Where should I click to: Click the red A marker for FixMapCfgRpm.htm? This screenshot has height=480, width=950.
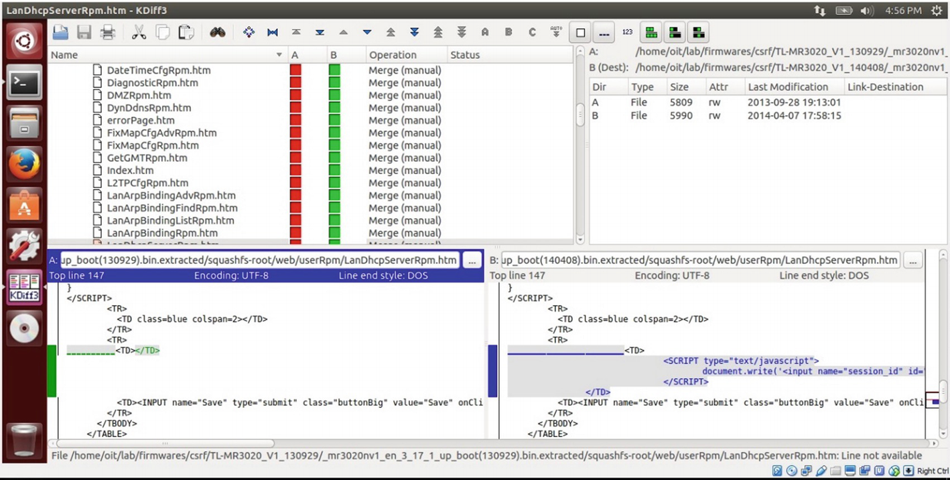click(x=295, y=145)
